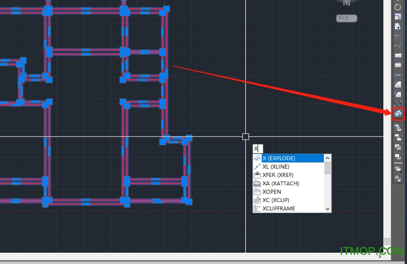This screenshot has height=264, width=407.
Task: Activate the Trim tool
Action: click(398, 36)
